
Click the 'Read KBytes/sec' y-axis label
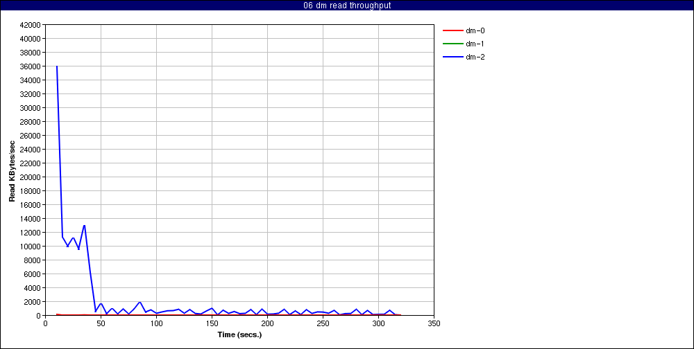click(12, 170)
